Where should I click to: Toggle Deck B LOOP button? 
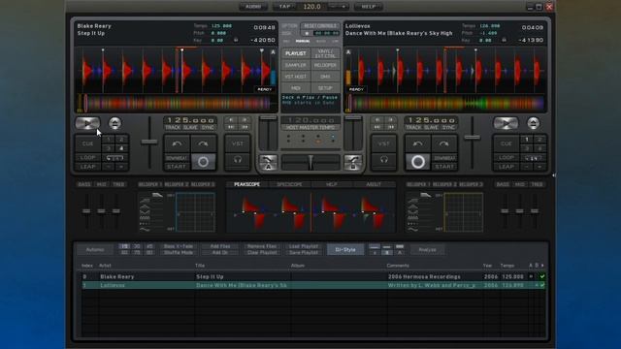pyautogui.click(x=507, y=157)
